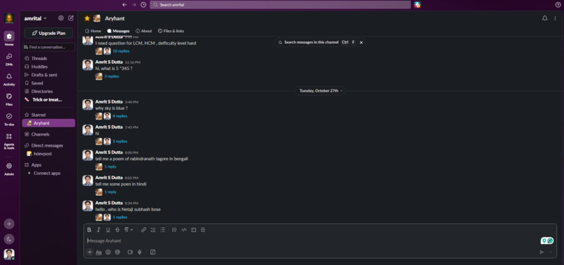Switch to the About tab

(x=143, y=31)
